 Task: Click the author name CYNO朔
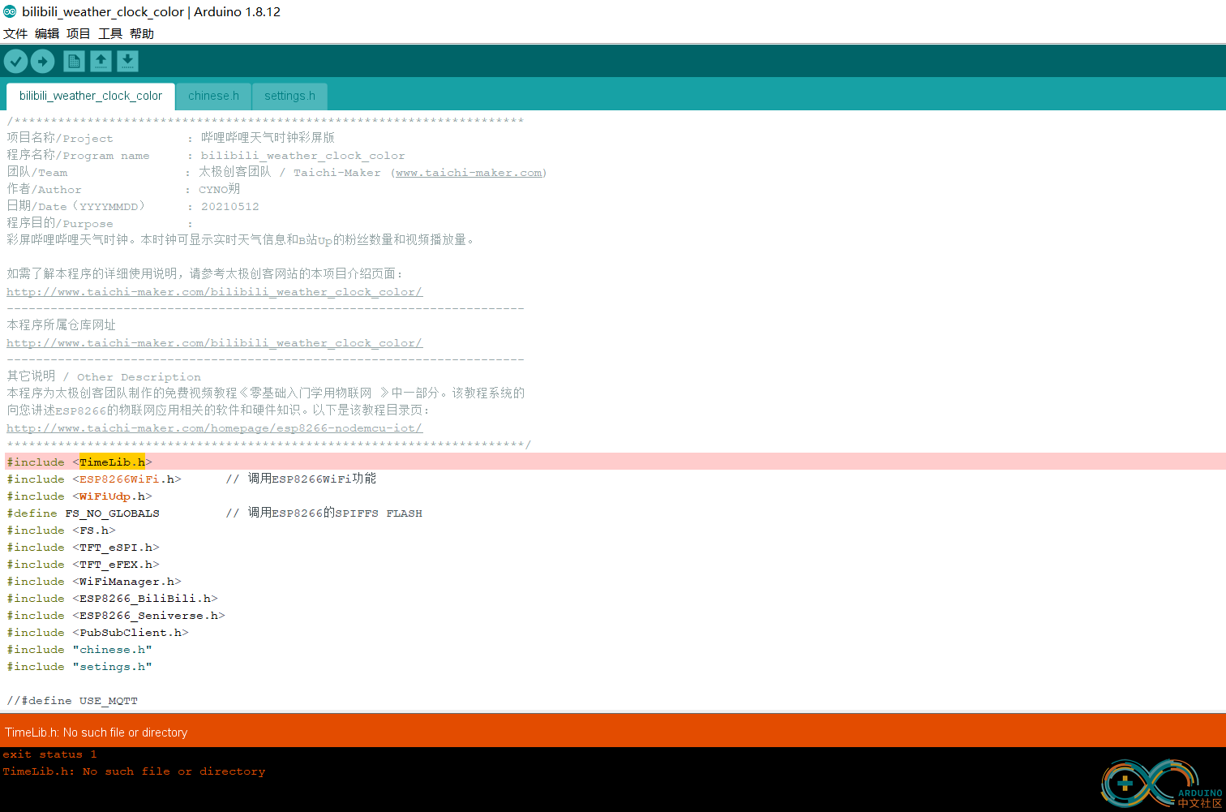click(219, 189)
